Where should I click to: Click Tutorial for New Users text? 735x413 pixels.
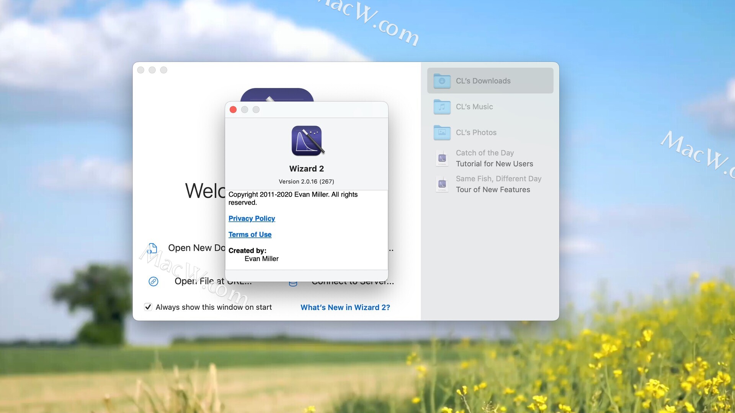tap(495, 164)
